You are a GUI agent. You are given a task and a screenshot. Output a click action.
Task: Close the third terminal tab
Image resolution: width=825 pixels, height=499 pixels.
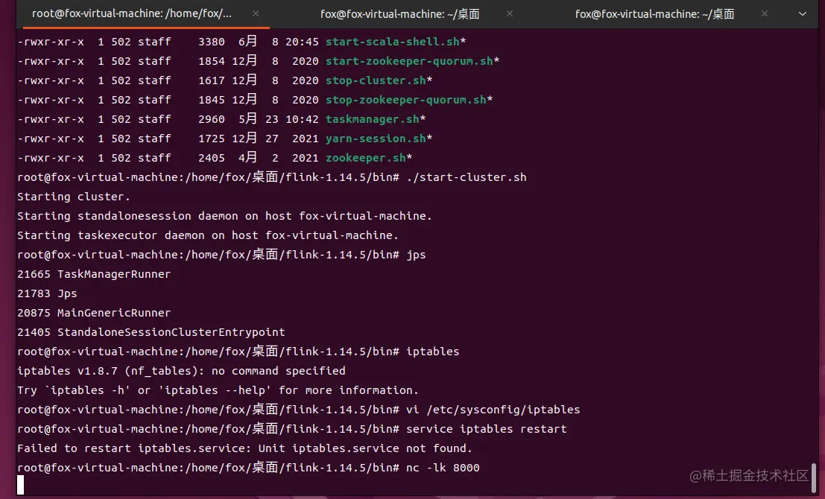pos(764,13)
